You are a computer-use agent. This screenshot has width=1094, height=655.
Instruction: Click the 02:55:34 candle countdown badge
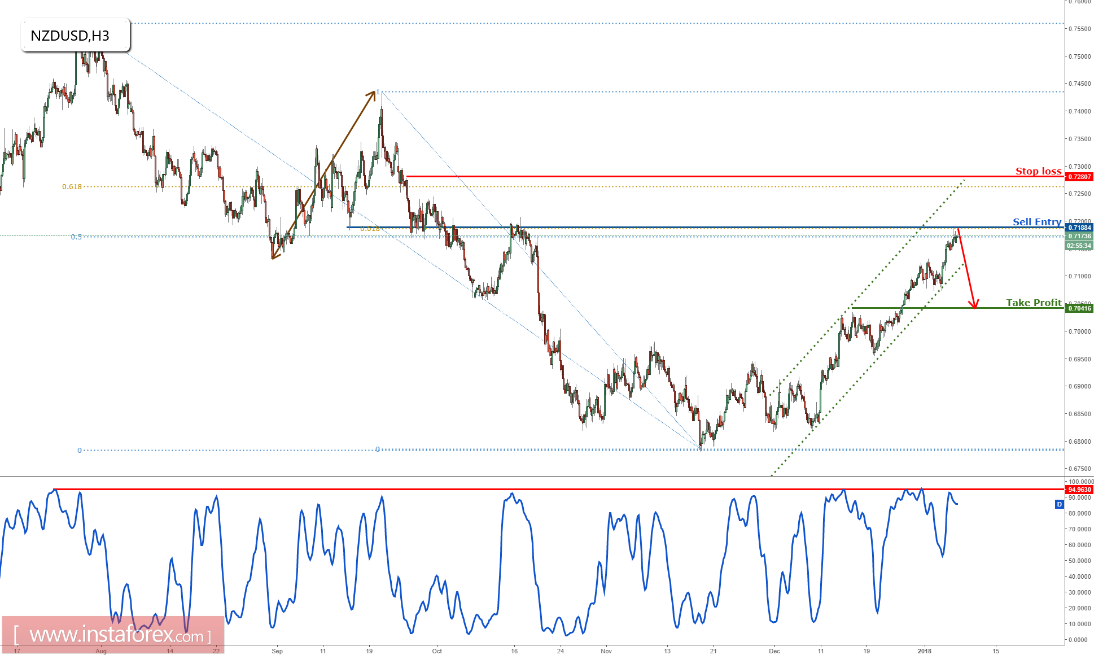tap(1079, 246)
